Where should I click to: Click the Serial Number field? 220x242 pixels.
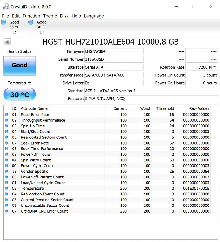tap(114, 59)
